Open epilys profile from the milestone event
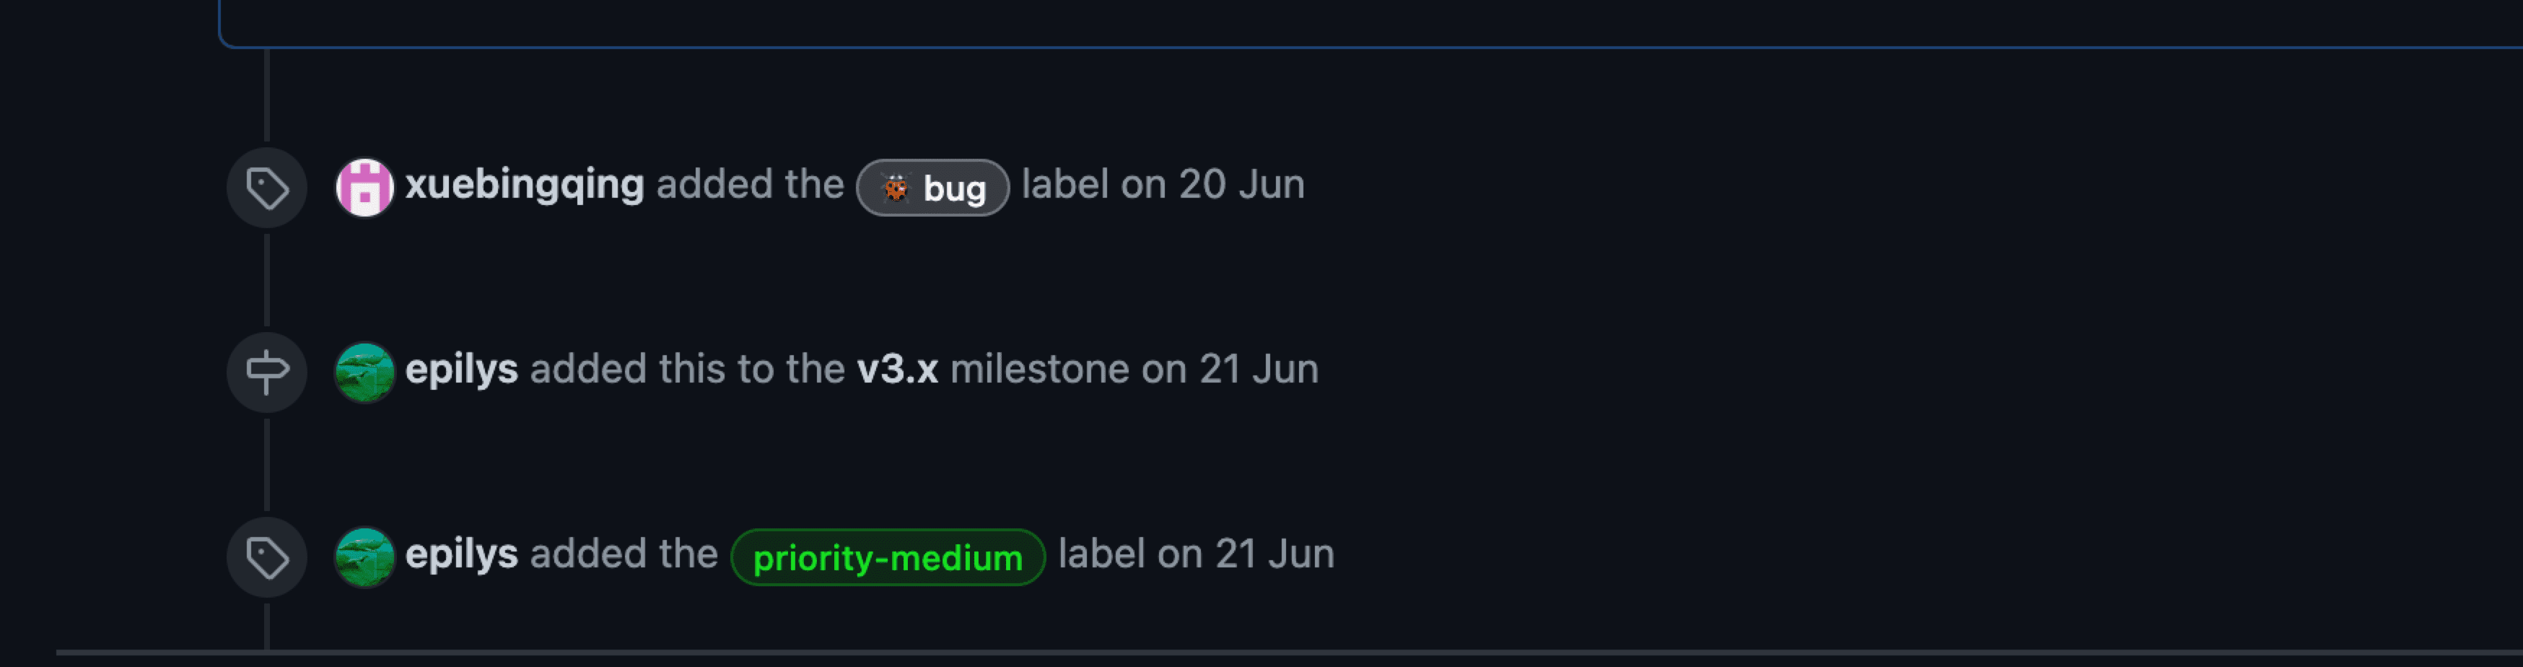2523x667 pixels. click(x=461, y=370)
